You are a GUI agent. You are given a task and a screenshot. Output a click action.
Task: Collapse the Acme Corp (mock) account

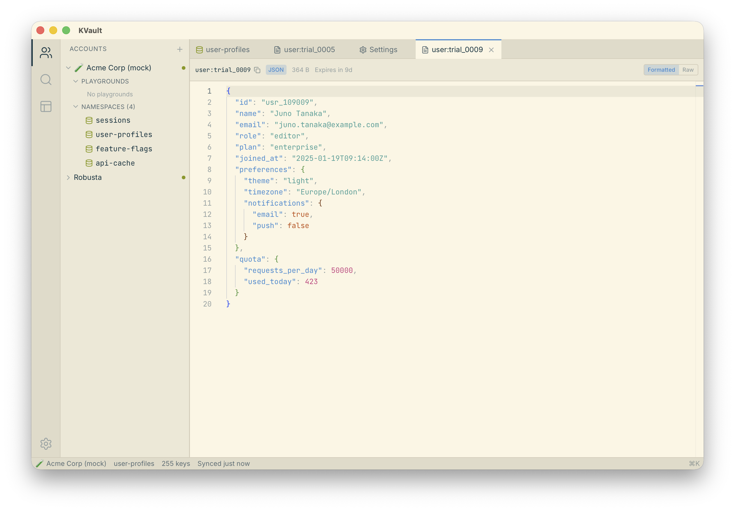pyautogui.click(x=68, y=68)
